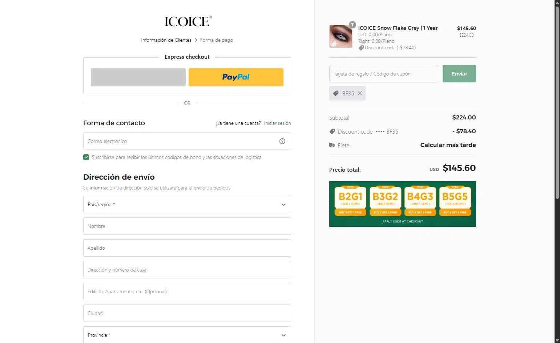Click the product quantity badge 7
560x343 pixels.
(352, 25)
